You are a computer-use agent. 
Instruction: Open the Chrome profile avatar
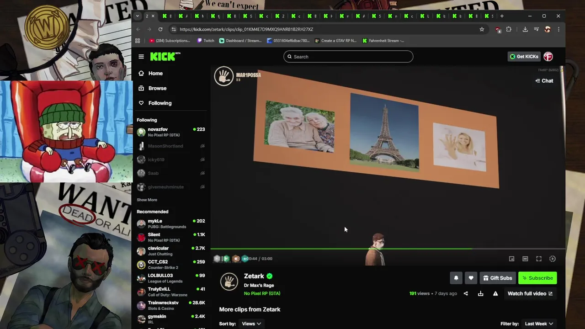tap(548, 29)
